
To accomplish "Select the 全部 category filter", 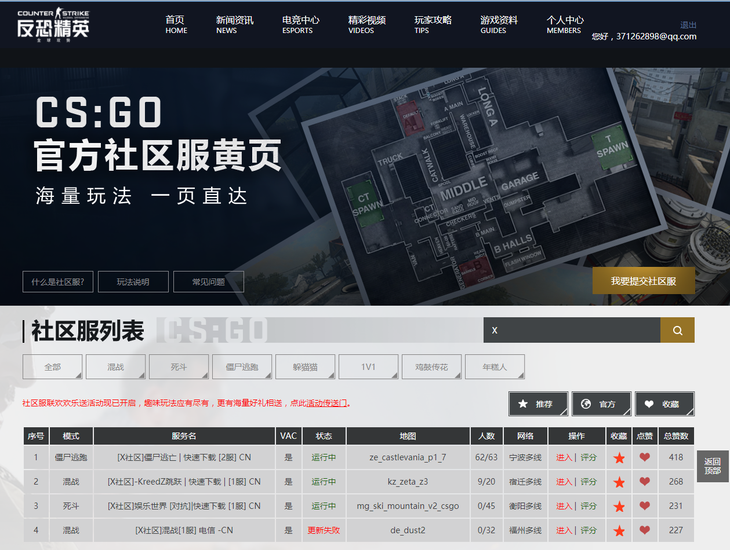I will click(52, 367).
